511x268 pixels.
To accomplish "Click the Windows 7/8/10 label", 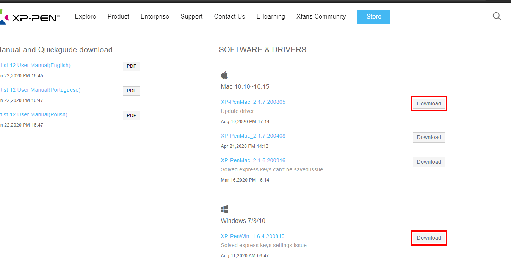I will (x=243, y=221).
